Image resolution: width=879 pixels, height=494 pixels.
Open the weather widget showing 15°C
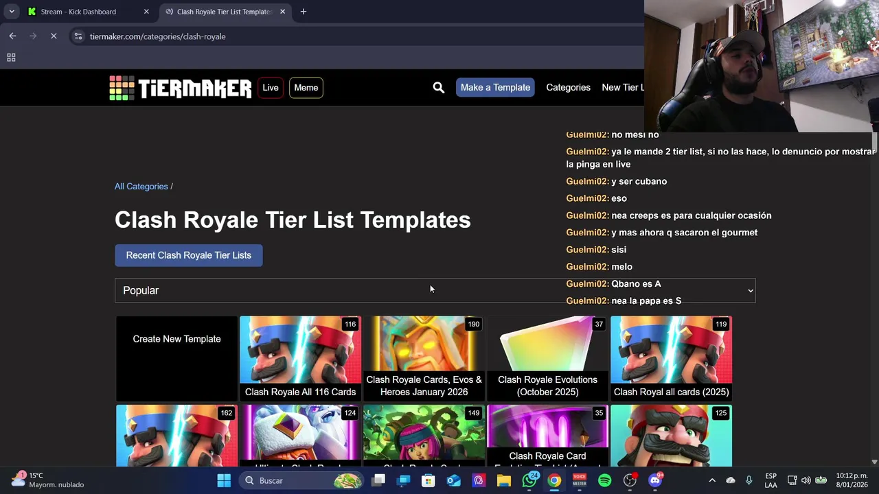(x=47, y=480)
